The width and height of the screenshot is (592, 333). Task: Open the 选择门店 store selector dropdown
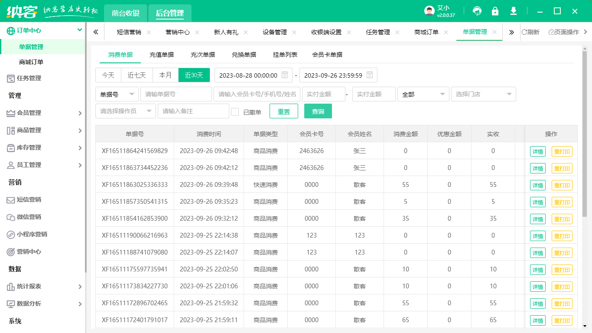coord(483,94)
